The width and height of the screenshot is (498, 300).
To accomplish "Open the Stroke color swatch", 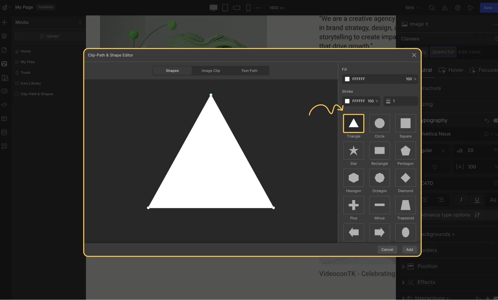I will (347, 101).
